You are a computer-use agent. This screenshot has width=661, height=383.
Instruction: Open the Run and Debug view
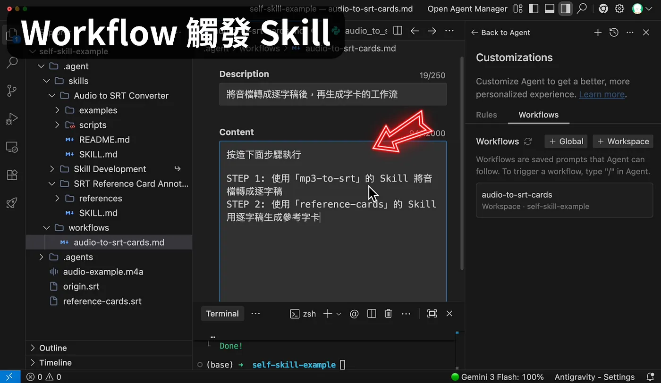click(12, 119)
